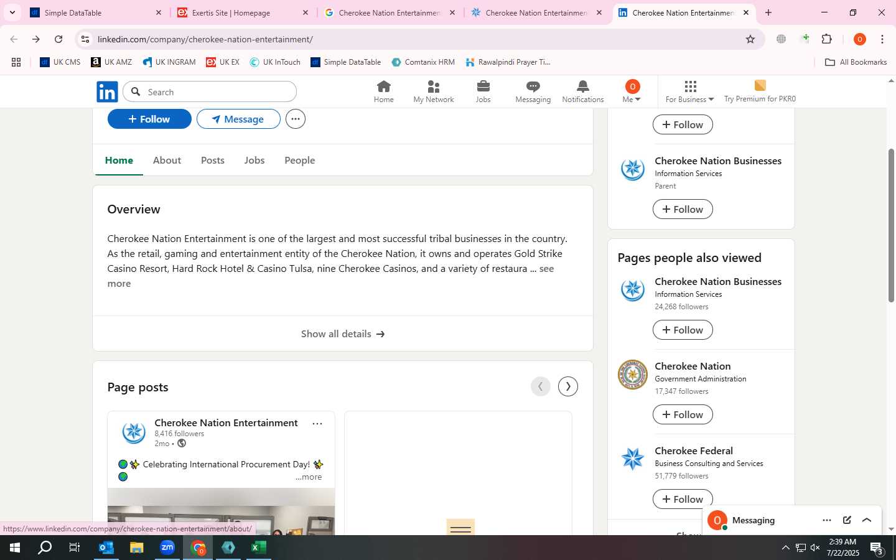Viewport: 896px width, 560px height.
Task: Open Outlook from taskbar
Action: [106, 548]
